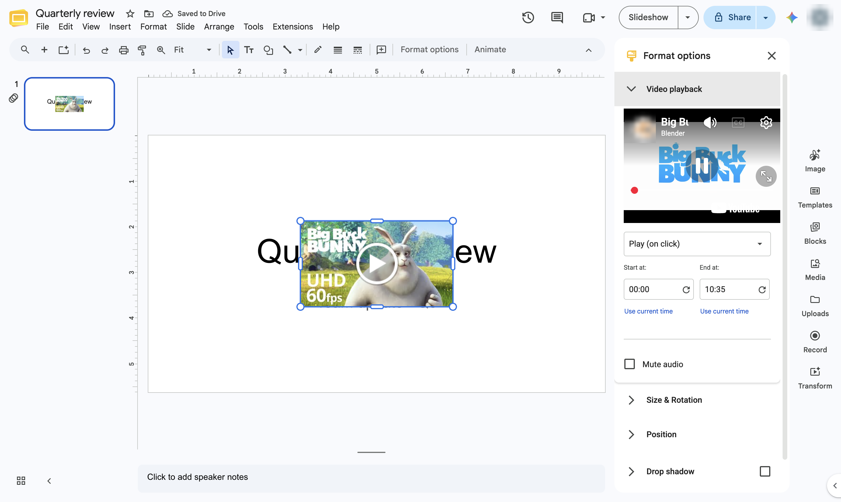Screen dimensions: 841x502
Task: Click Format options in toolbar
Action: tap(430, 49)
